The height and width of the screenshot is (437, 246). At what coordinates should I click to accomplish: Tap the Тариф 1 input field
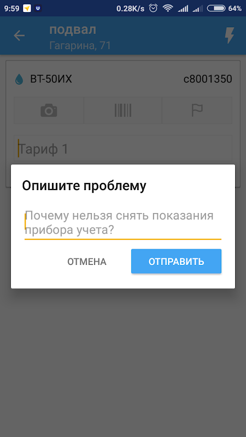pyautogui.click(x=122, y=149)
